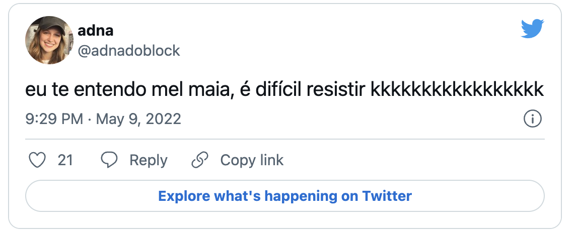
Task: Click the 9:29 PM timestamp
Action: [x=54, y=120]
